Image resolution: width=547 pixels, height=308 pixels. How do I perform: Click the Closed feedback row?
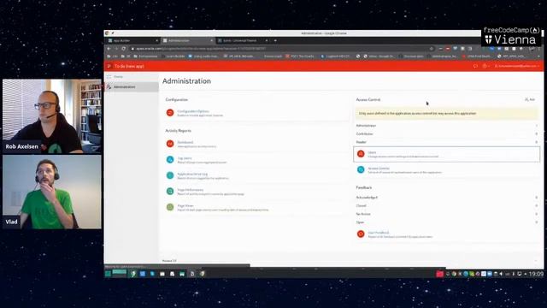tap(446, 205)
